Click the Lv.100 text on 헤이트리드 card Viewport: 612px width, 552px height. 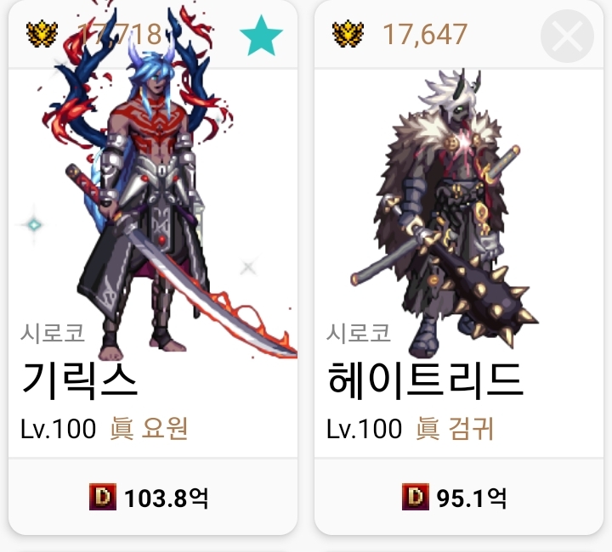[364, 428]
